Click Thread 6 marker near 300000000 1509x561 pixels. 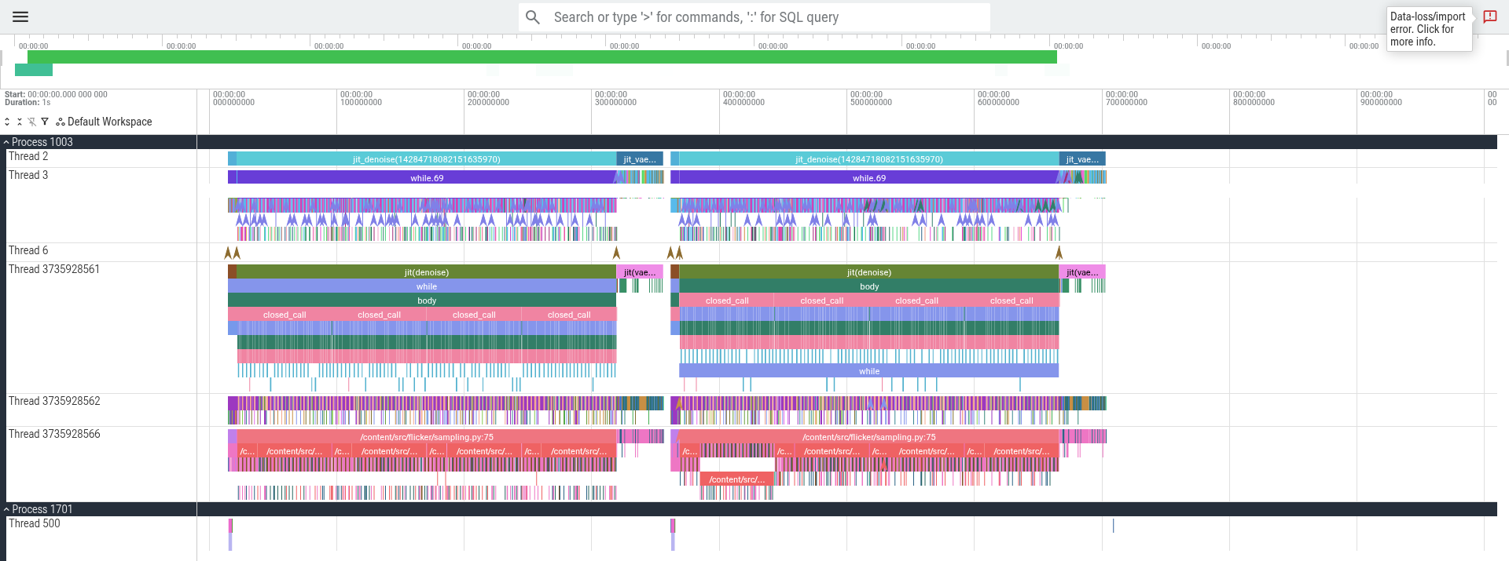616,253
